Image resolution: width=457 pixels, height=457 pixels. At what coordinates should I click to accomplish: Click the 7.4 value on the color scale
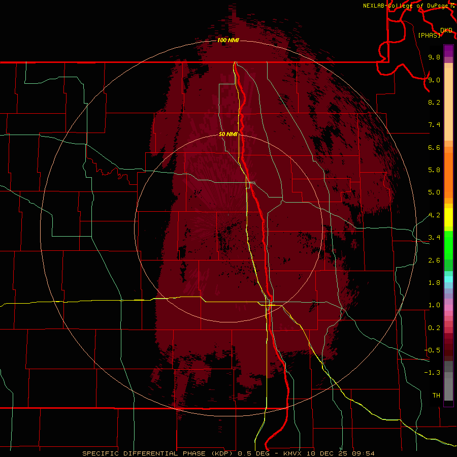tap(434, 125)
